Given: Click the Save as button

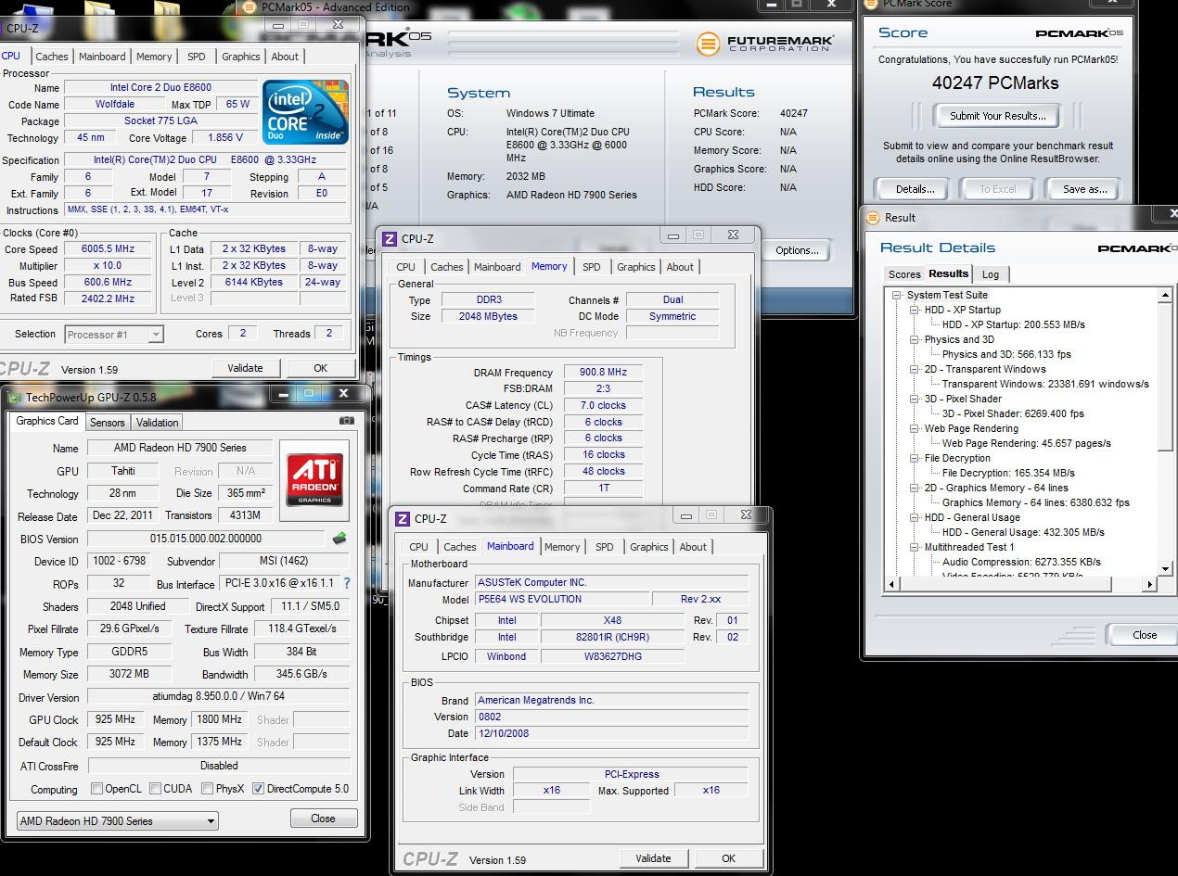Looking at the screenshot, I should click(x=1084, y=189).
